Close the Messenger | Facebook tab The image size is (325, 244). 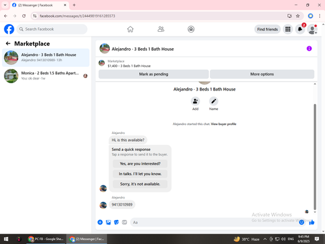[x=65, y=5]
